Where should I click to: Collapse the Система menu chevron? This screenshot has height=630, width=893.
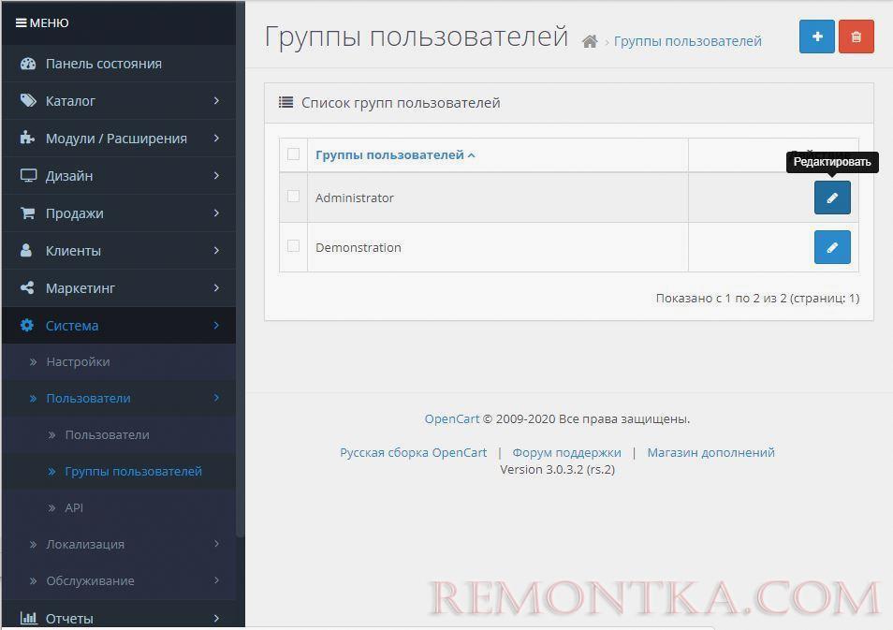(216, 325)
